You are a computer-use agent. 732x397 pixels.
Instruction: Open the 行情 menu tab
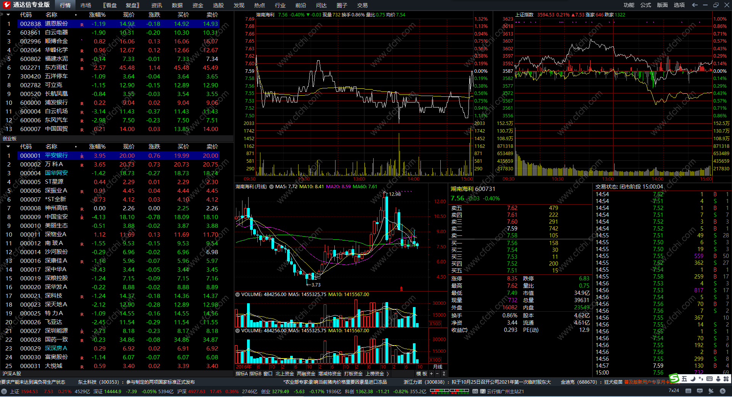pyautogui.click(x=65, y=5)
